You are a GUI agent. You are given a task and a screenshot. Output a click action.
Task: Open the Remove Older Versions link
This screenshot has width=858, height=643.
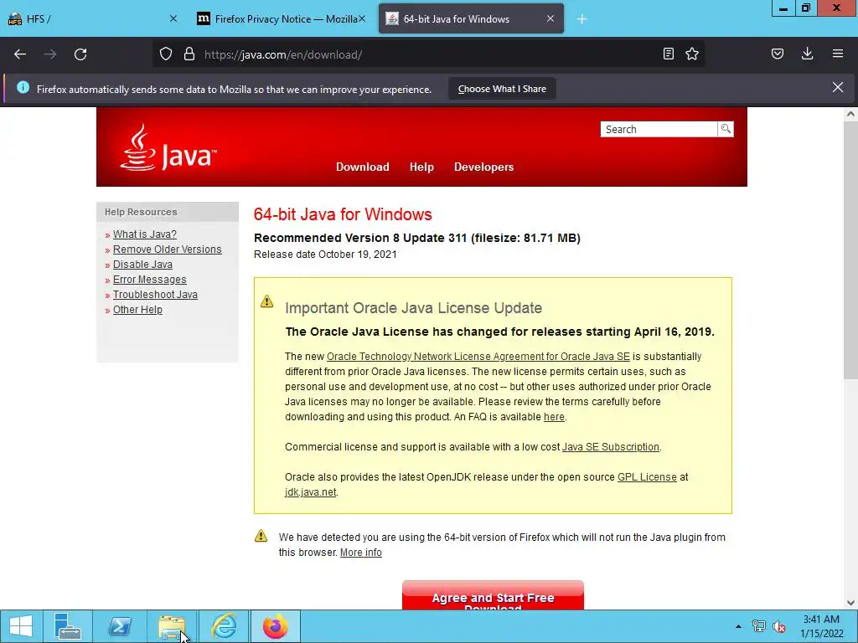[167, 249]
